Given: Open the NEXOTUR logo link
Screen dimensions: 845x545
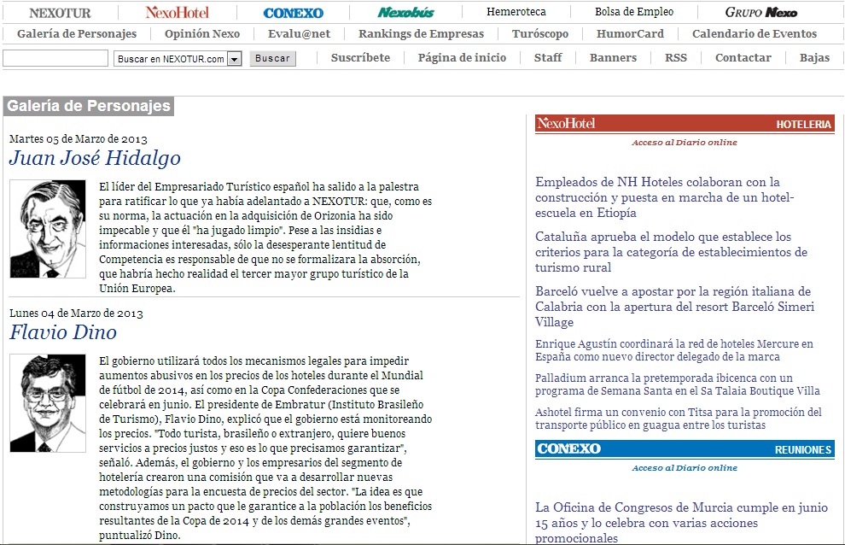Looking at the screenshot, I should coord(60,13).
